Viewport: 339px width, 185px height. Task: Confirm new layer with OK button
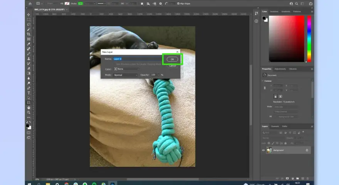tap(172, 59)
